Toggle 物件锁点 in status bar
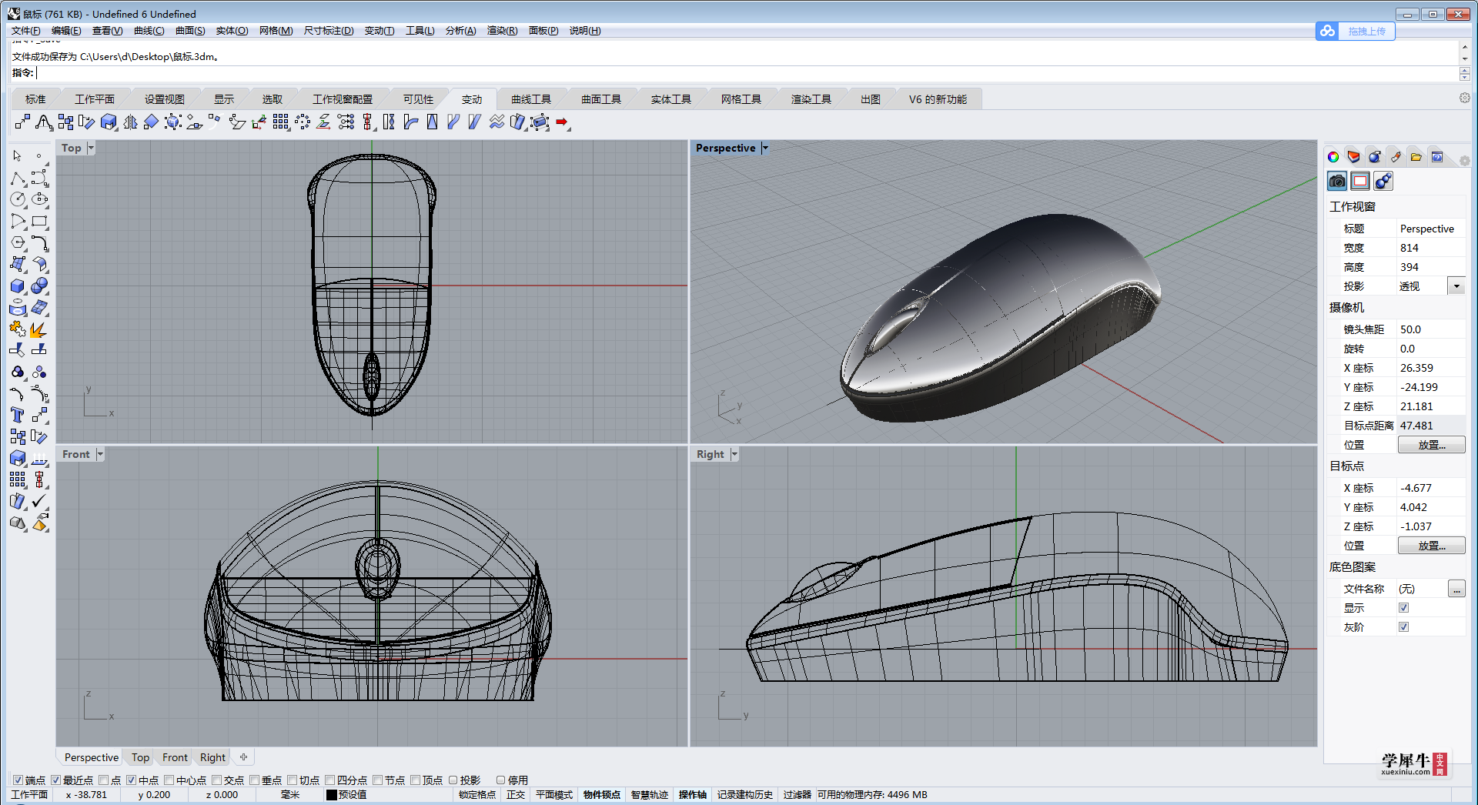The width and height of the screenshot is (1478, 805). pos(602,795)
